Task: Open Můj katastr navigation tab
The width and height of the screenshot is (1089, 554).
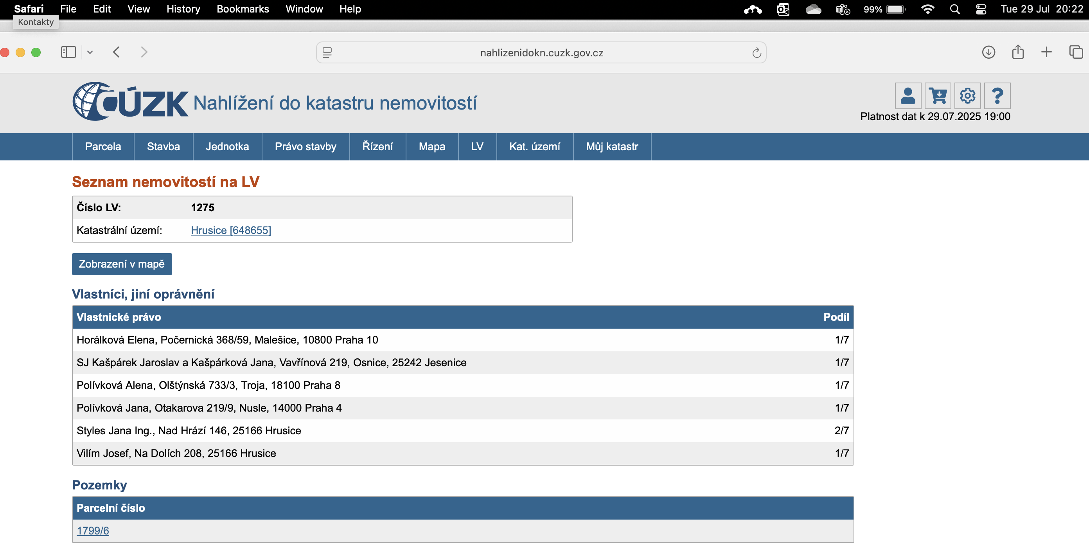Action: pos(612,147)
